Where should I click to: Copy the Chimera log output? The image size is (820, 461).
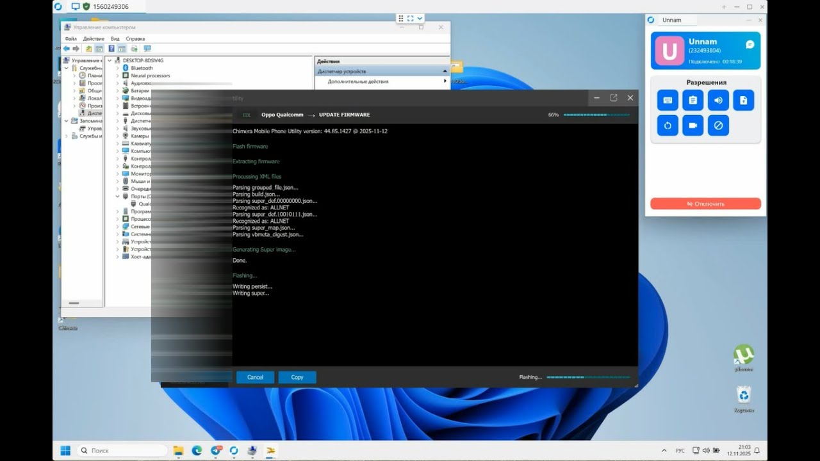click(x=297, y=377)
